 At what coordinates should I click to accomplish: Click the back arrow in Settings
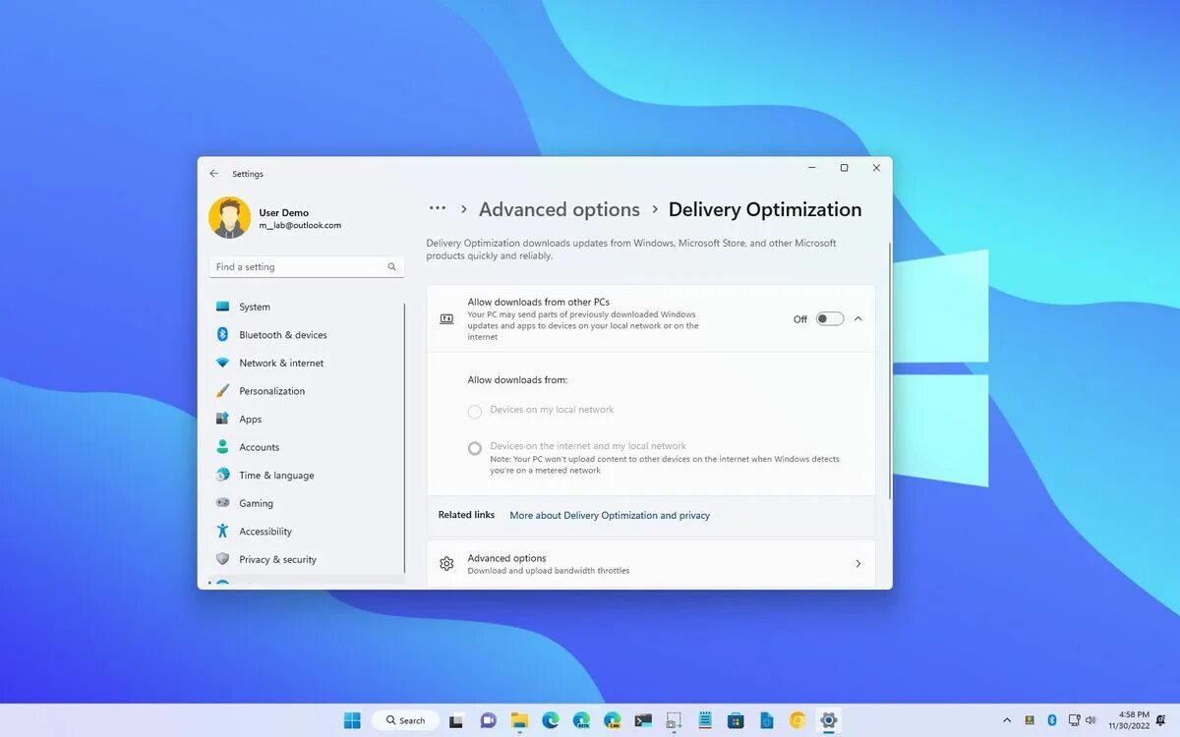point(214,173)
